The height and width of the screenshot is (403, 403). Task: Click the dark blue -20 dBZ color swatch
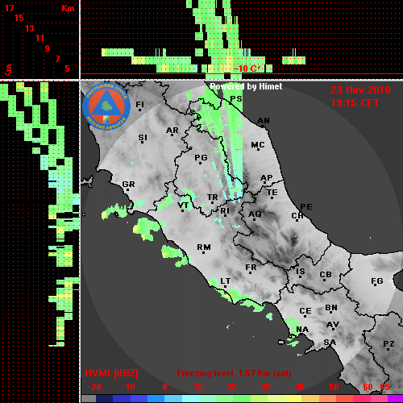[x=105, y=399]
